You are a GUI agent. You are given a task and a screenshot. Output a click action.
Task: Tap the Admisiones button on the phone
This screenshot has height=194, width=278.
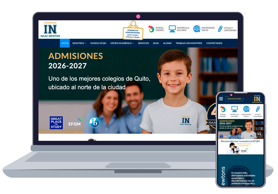click(234, 99)
